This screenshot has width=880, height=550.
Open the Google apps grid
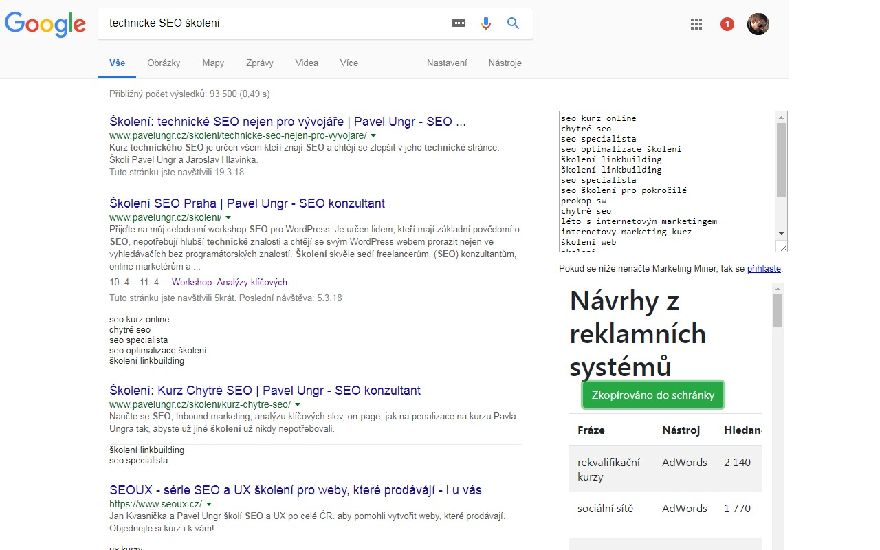coord(696,24)
